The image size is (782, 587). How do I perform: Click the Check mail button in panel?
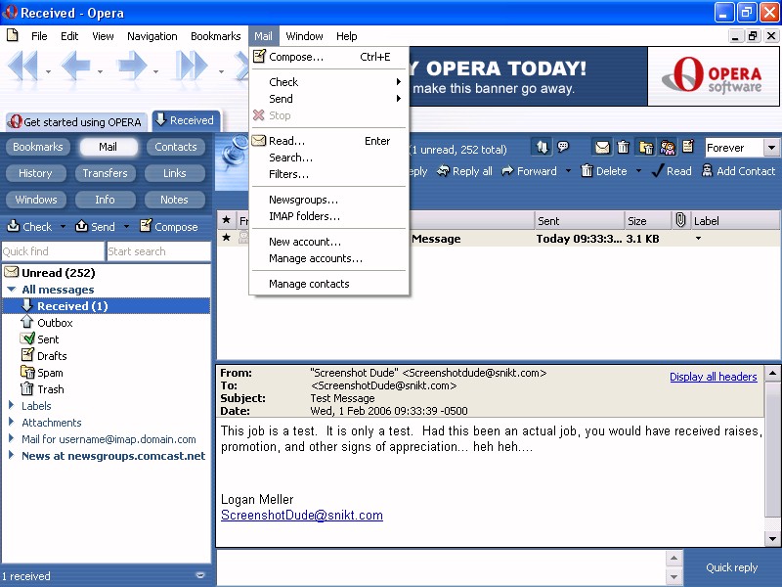[30, 227]
